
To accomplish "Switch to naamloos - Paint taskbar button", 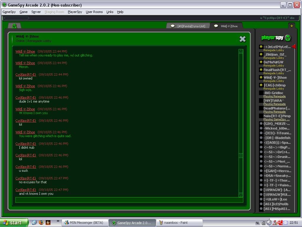I will click(179, 223).
